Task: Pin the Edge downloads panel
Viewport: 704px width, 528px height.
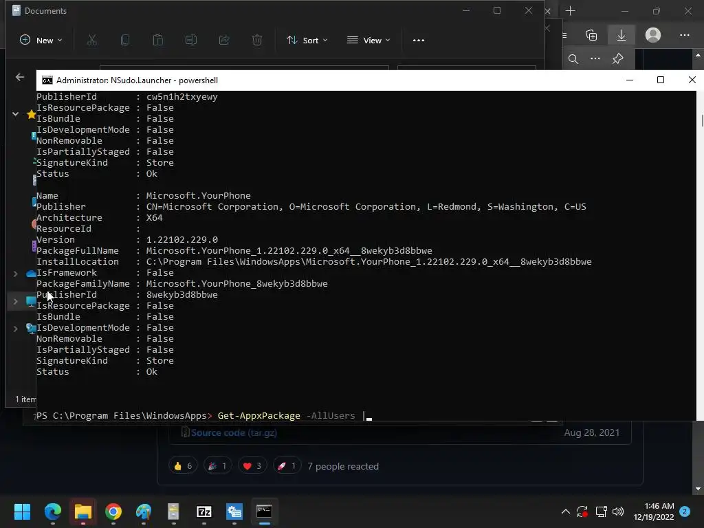Action: [618, 59]
